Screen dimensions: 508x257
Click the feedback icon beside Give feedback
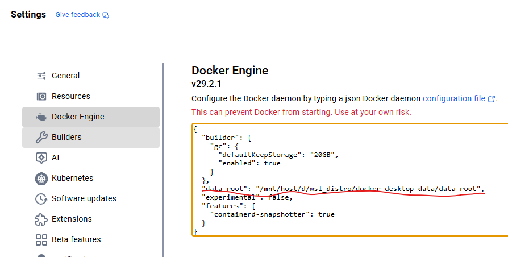pyautogui.click(x=106, y=15)
